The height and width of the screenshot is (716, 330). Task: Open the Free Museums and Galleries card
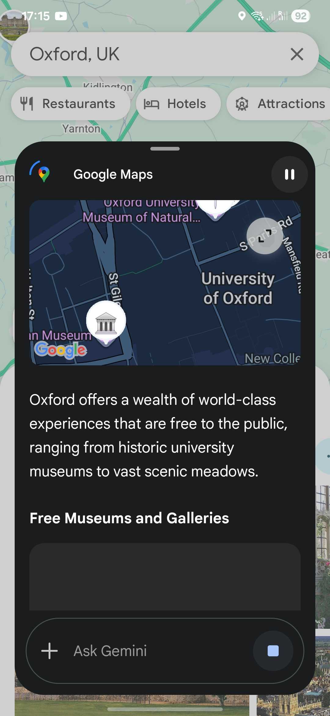165,577
